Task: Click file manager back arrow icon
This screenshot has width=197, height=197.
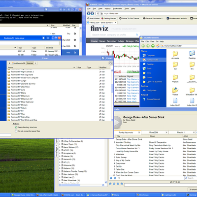Action: pyautogui.click(x=143, y=46)
